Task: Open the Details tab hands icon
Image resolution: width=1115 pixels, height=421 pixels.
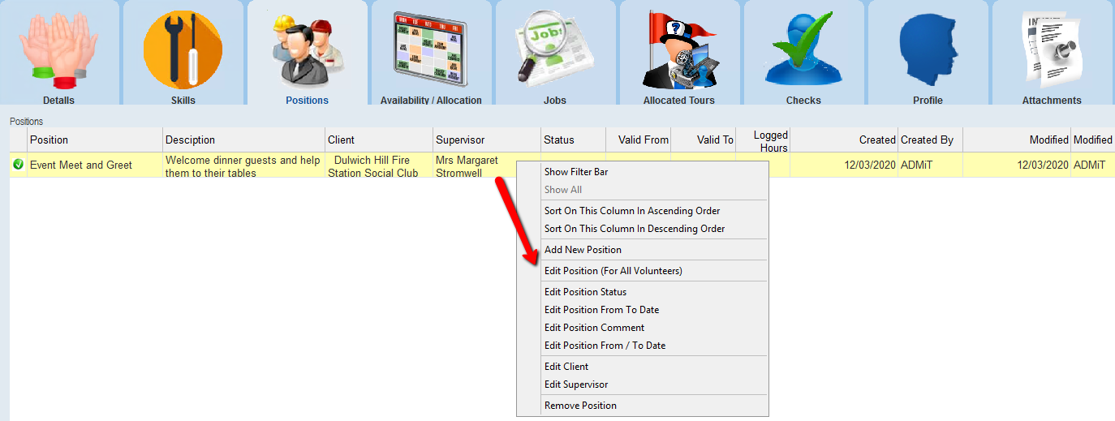Action: click(58, 50)
